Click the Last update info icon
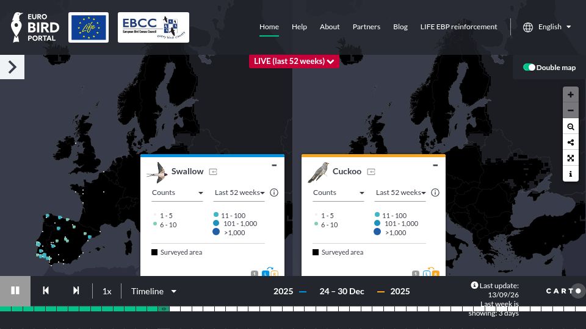 click(474, 285)
